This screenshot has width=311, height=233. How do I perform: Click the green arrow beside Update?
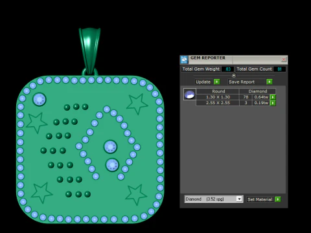(x=216, y=82)
